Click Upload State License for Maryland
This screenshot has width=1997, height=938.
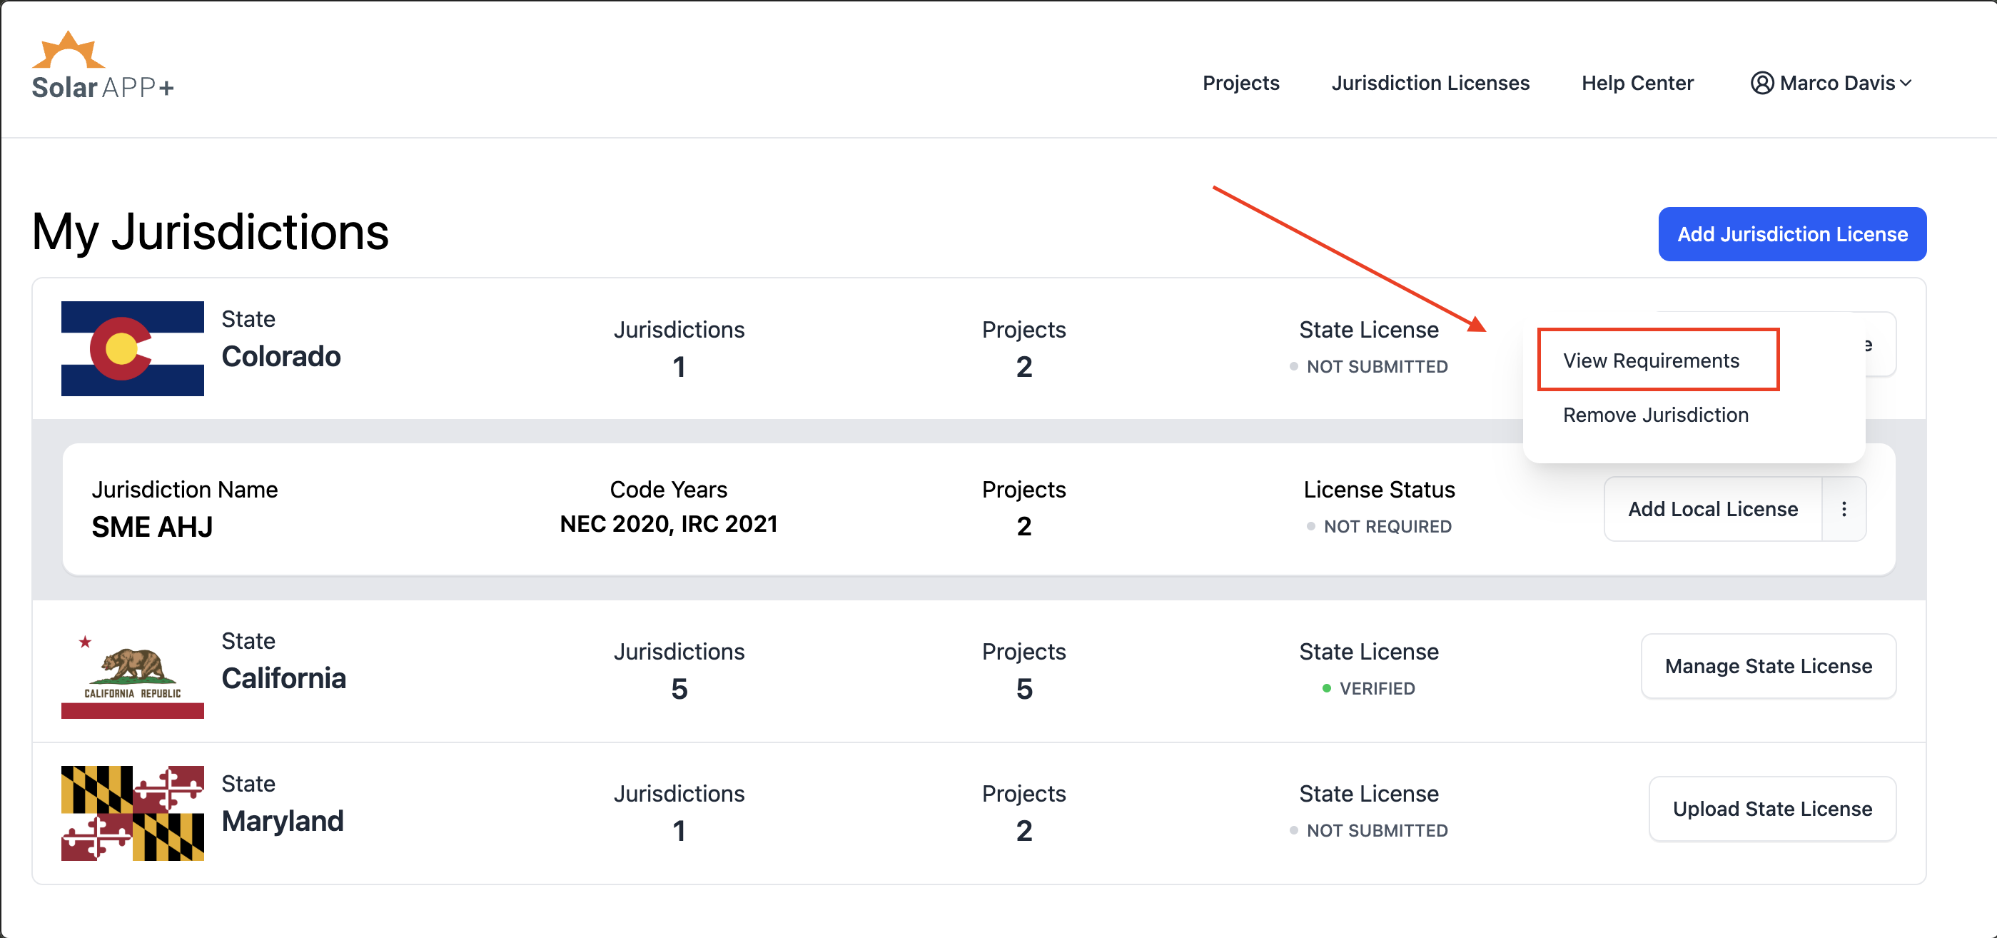pyautogui.click(x=1772, y=809)
